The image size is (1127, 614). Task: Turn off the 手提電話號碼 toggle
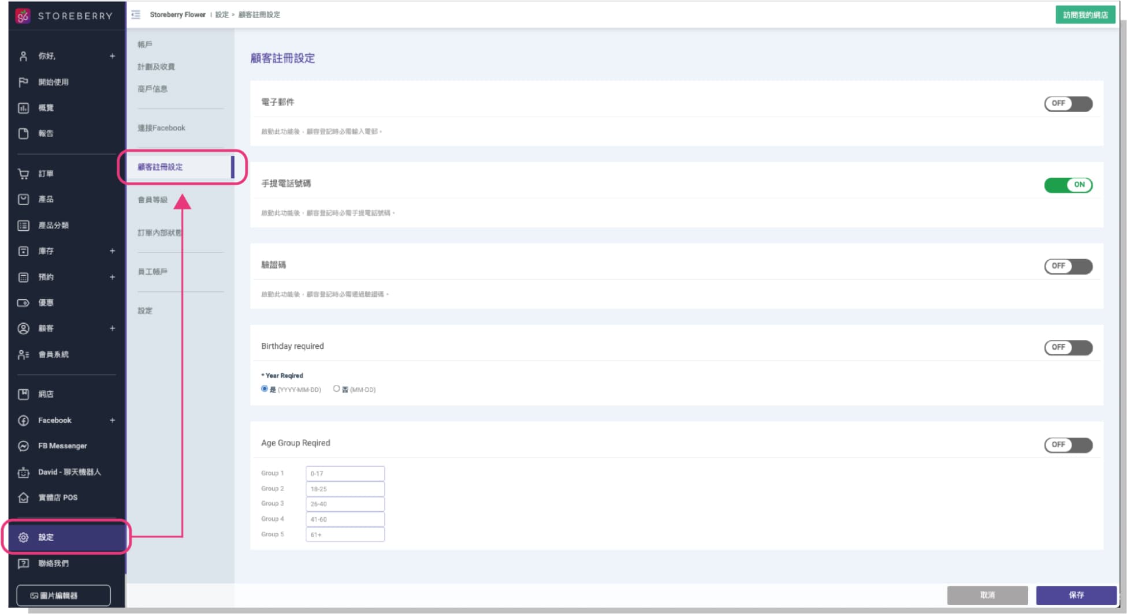point(1068,185)
